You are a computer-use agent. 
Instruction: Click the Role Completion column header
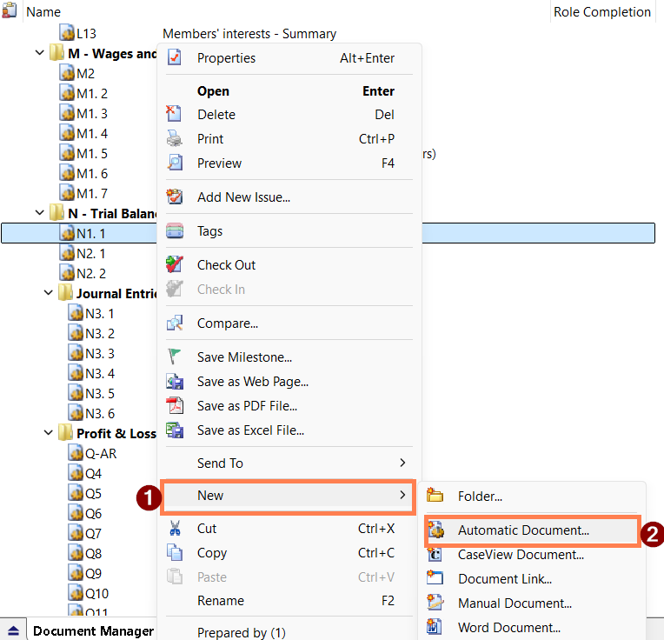pos(601,12)
